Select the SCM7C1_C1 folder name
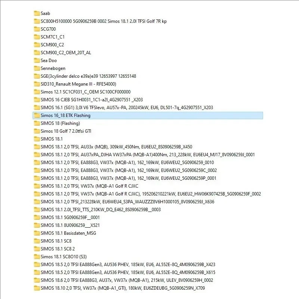Screen dimensions: 299x299 [53, 37]
